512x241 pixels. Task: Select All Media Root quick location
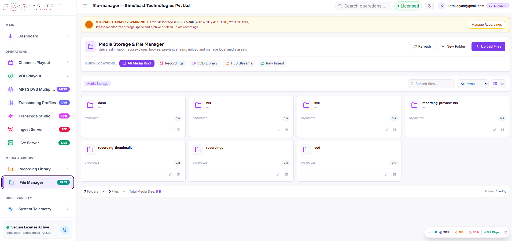coord(137,63)
